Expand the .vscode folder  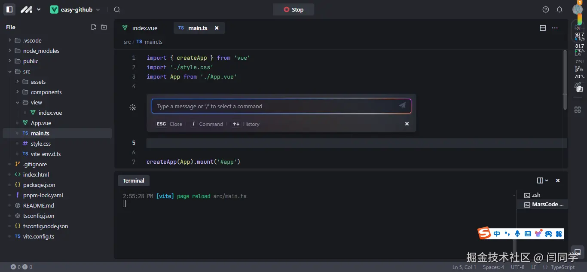pos(57,40)
